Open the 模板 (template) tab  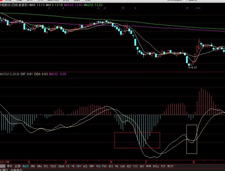pos(10,166)
